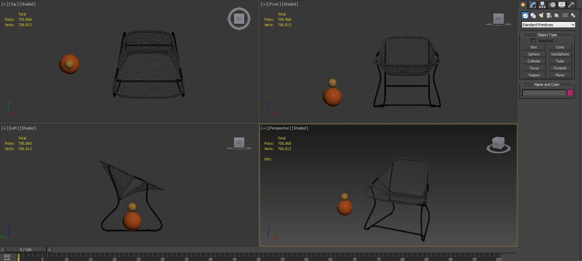Open the [Front] view label menu
The height and width of the screenshot is (261, 582).
tap(275, 4)
